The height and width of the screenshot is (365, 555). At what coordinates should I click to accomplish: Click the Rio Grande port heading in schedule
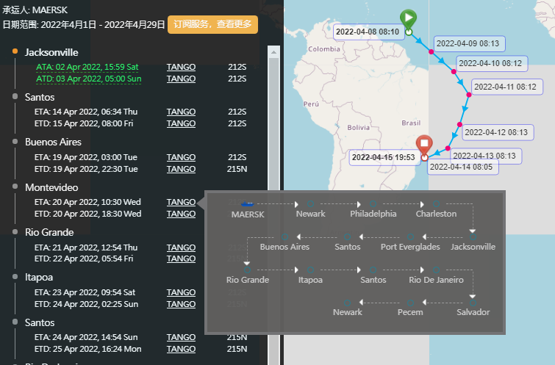[49, 232]
